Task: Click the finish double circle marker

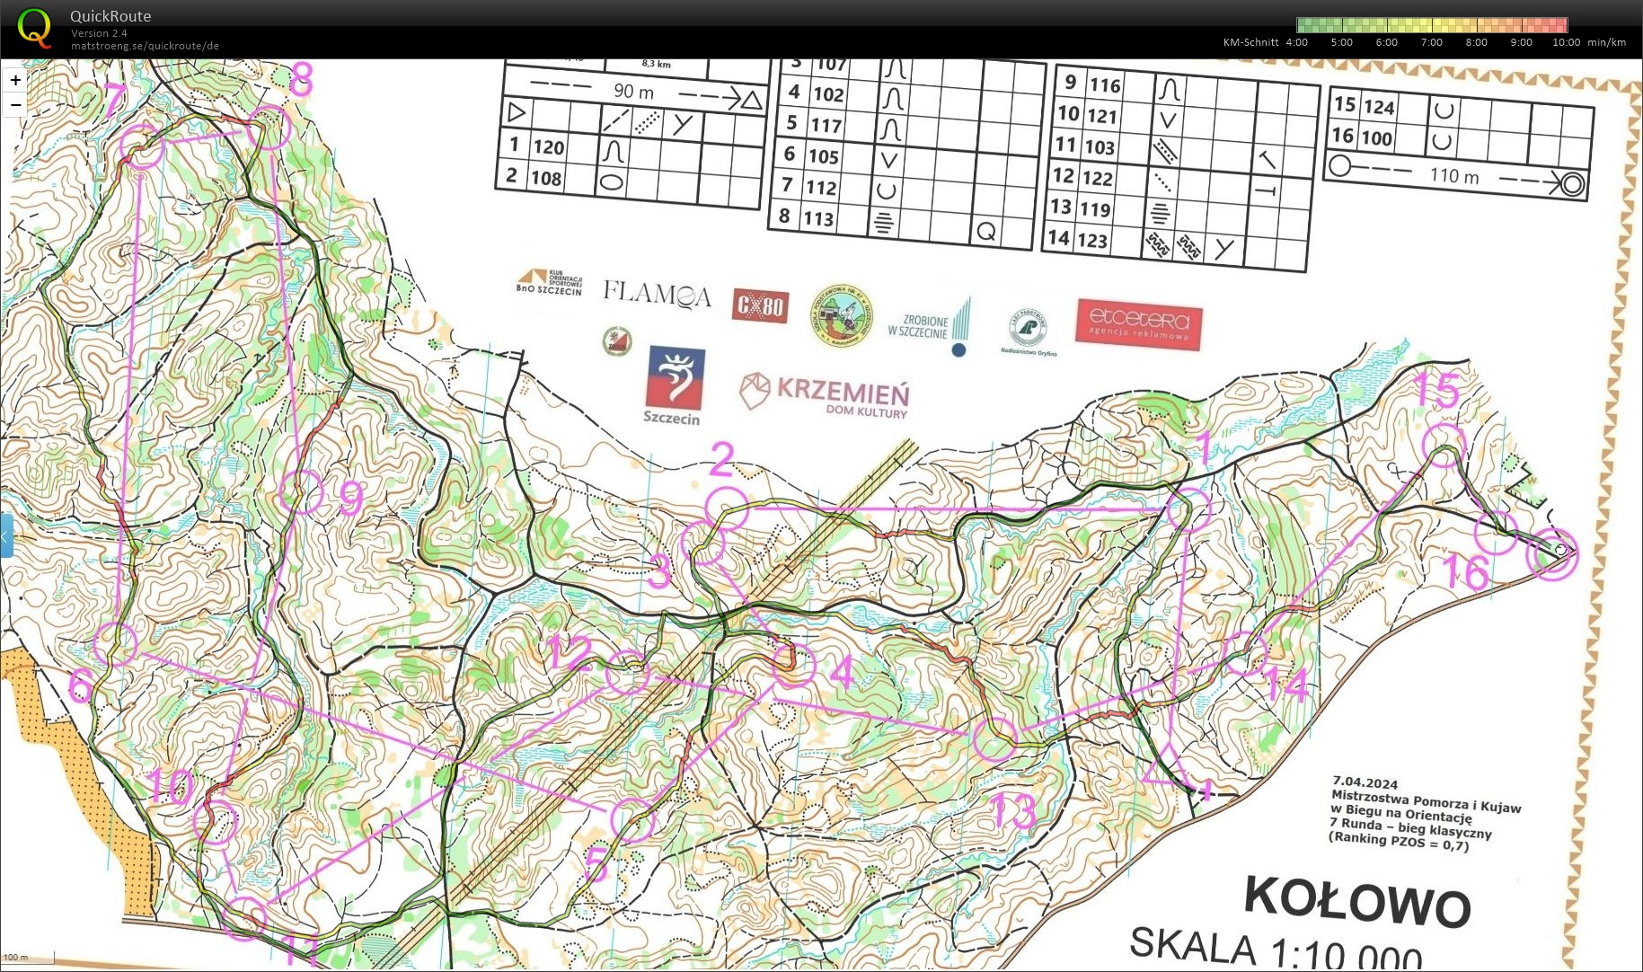Action: pyautogui.click(x=1551, y=554)
